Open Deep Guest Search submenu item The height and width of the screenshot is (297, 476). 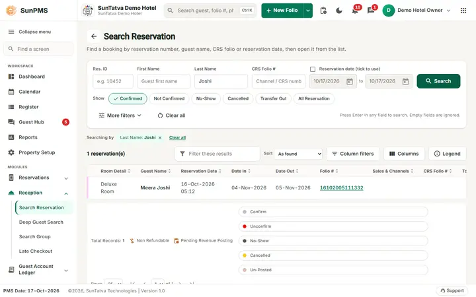point(41,222)
